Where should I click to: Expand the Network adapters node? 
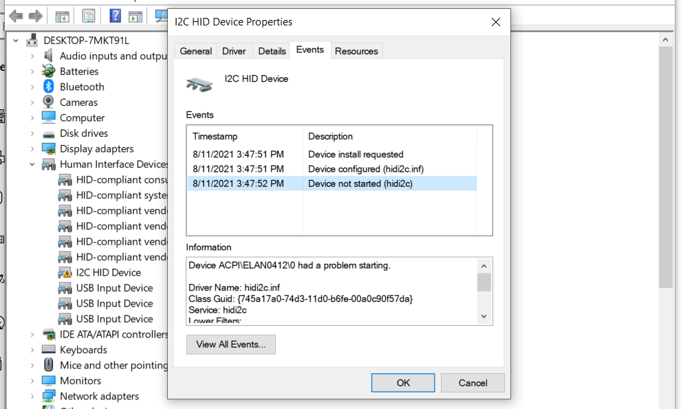pyautogui.click(x=32, y=397)
